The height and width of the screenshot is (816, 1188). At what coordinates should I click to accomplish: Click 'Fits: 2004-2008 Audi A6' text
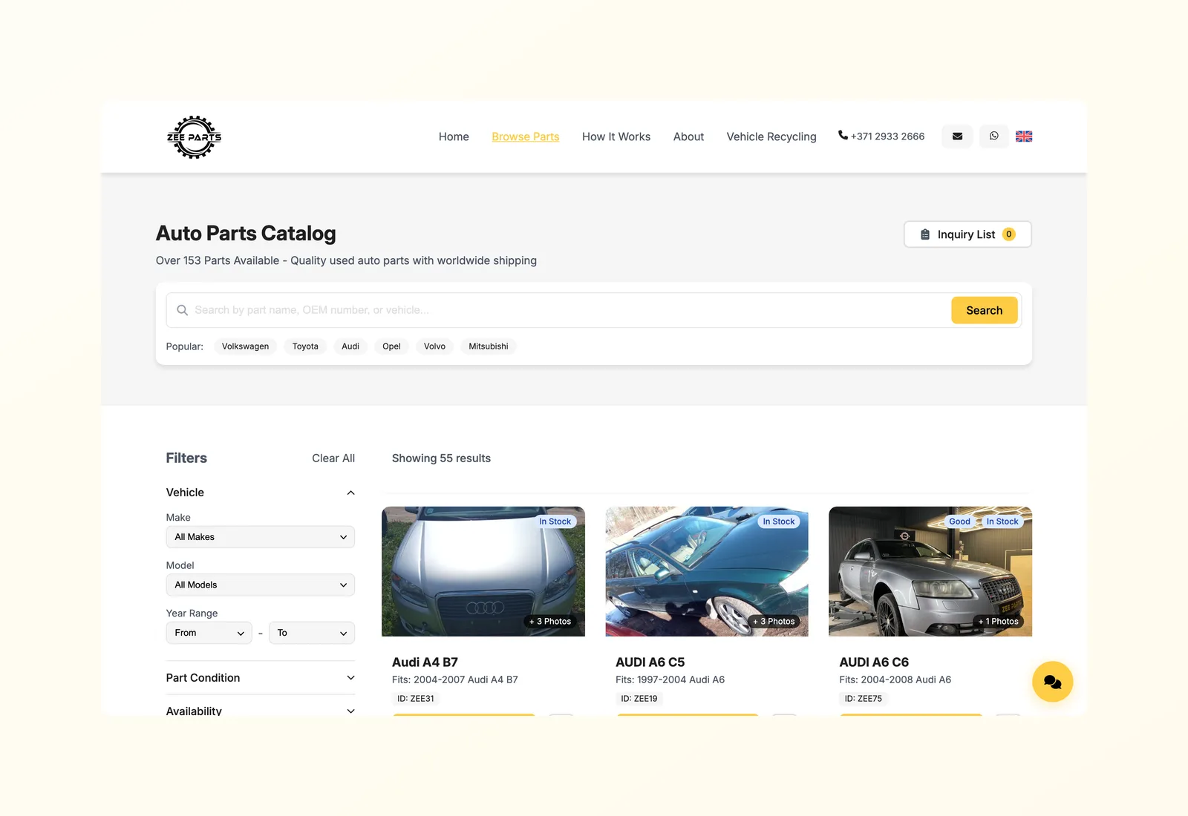(x=895, y=680)
